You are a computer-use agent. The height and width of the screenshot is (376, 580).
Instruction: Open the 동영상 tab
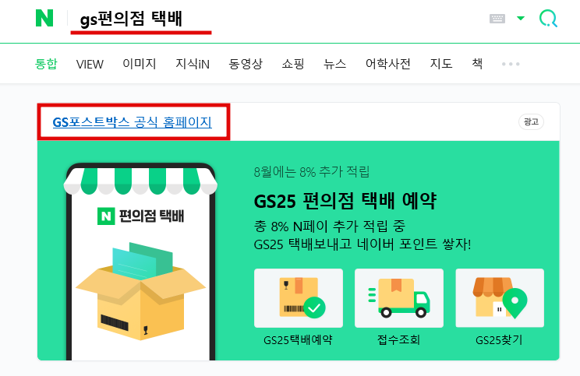(246, 64)
